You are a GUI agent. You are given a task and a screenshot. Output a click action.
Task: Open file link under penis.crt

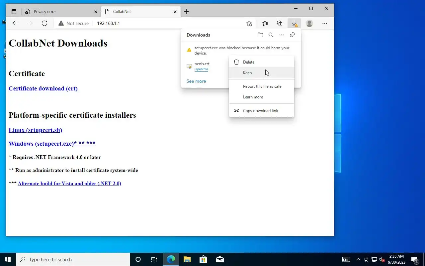[x=201, y=69]
